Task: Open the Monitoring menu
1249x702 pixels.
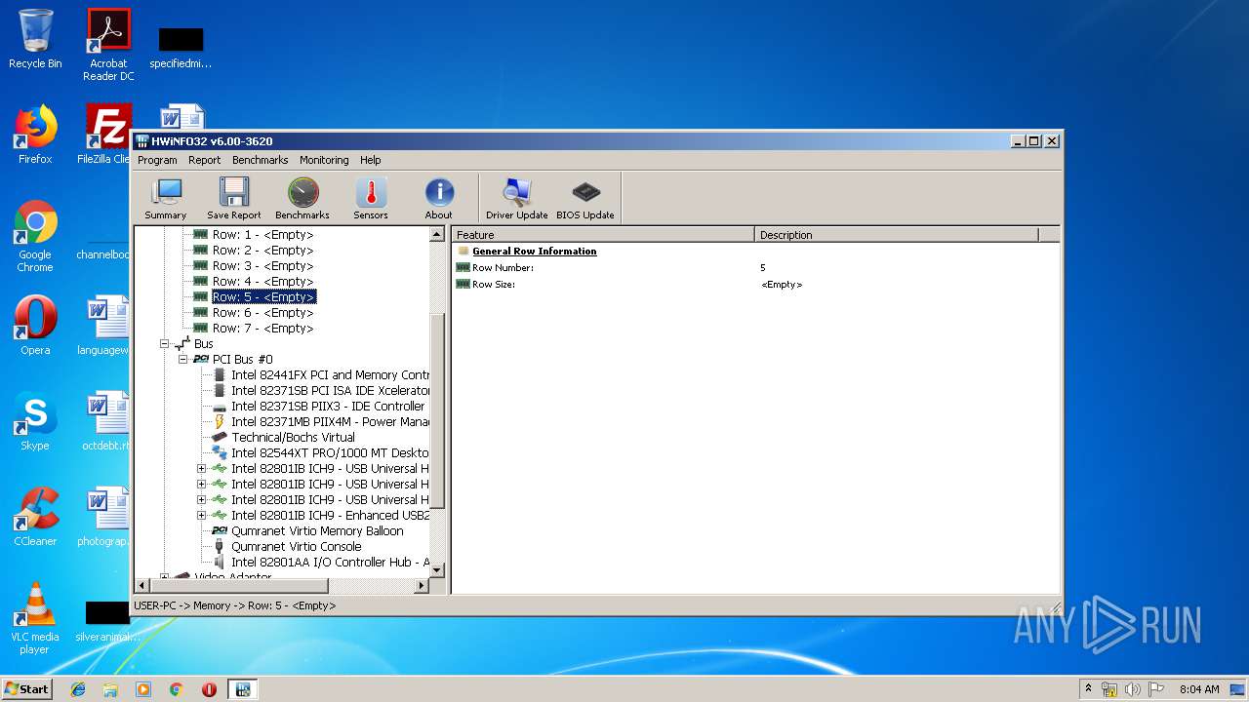Action: pos(324,160)
